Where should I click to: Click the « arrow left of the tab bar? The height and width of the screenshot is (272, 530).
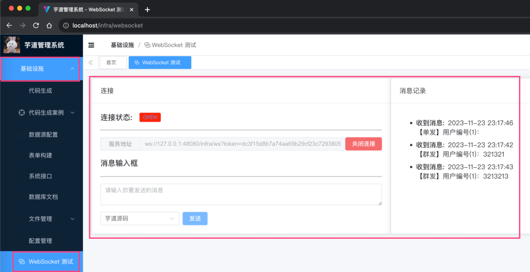90,62
